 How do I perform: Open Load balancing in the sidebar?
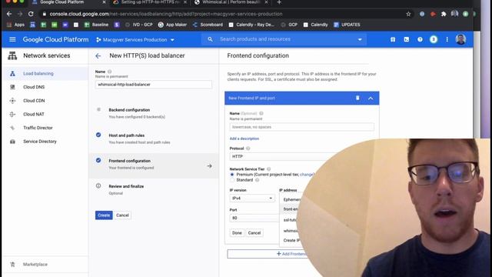[38, 74]
